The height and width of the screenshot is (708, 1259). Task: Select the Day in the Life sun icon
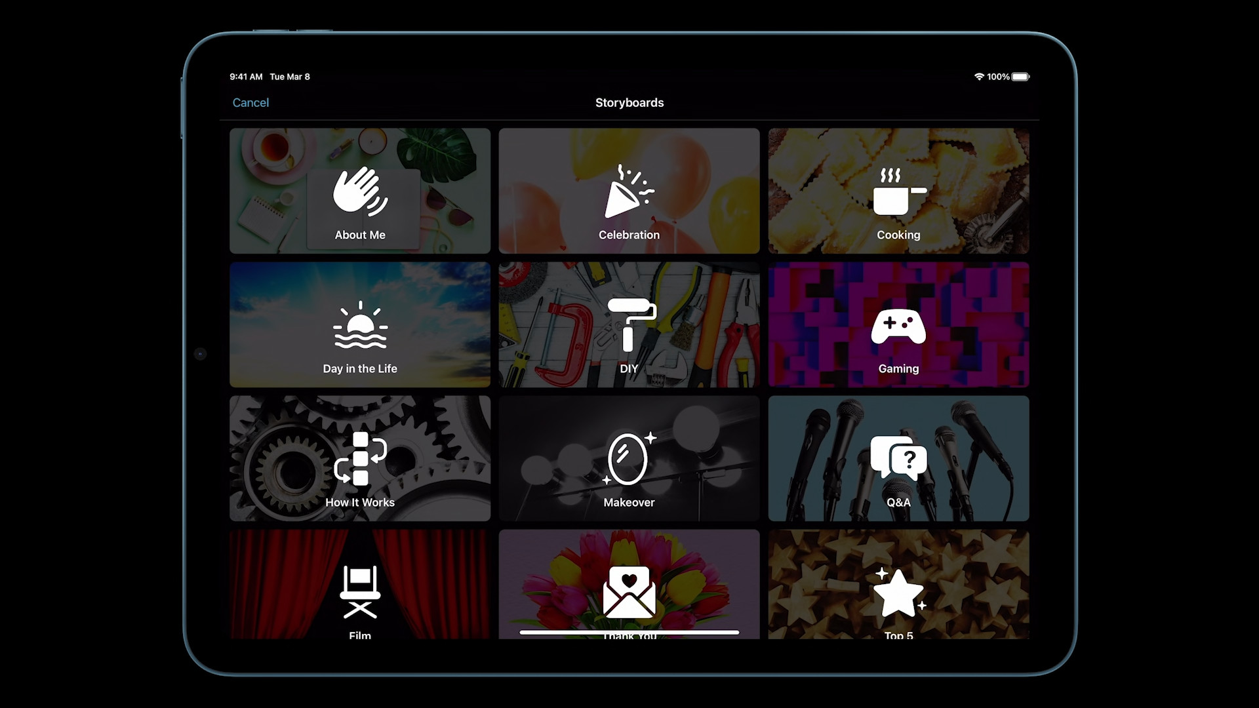point(359,327)
